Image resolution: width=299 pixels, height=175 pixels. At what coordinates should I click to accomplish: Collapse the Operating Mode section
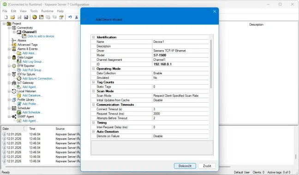coord(93,69)
